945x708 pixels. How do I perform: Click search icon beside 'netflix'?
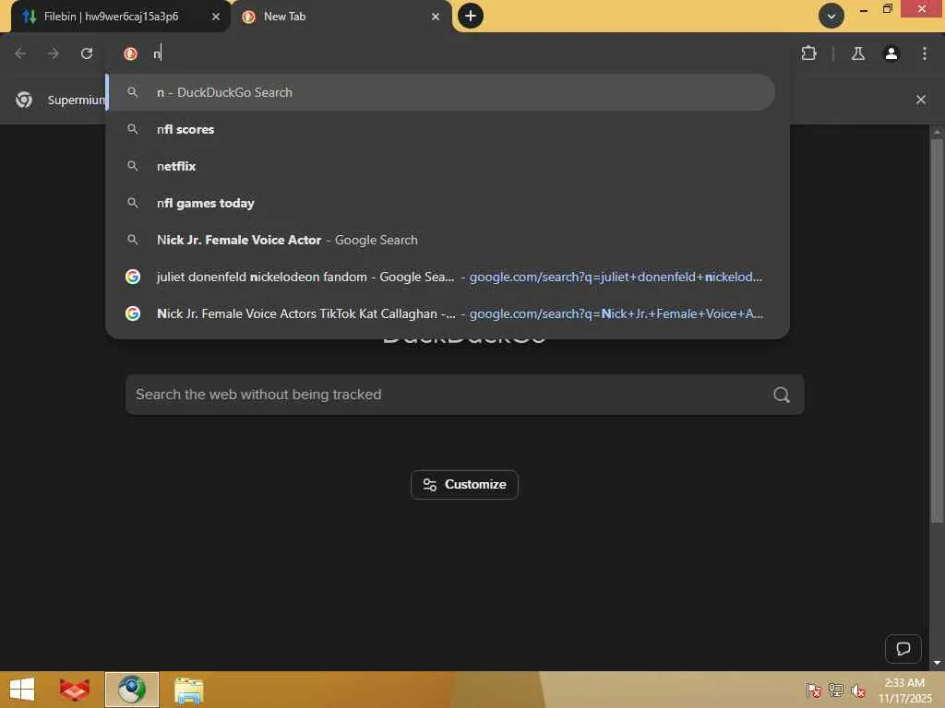click(133, 166)
